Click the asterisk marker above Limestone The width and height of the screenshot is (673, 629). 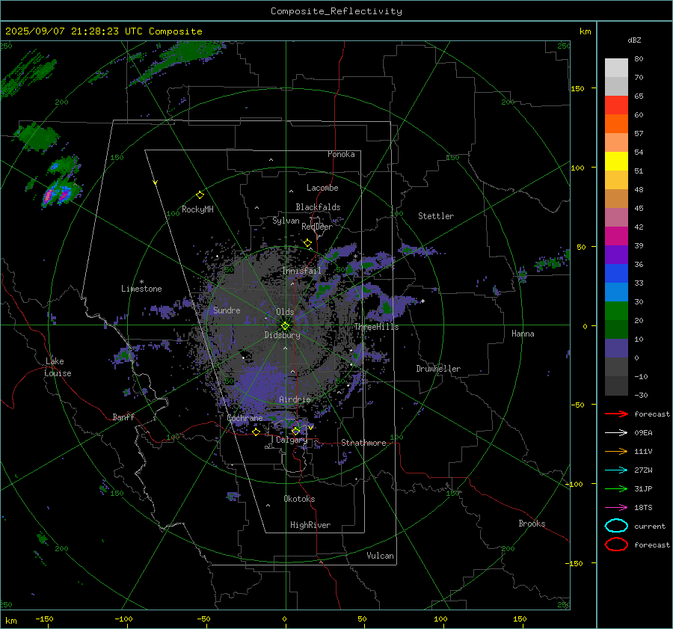(141, 282)
